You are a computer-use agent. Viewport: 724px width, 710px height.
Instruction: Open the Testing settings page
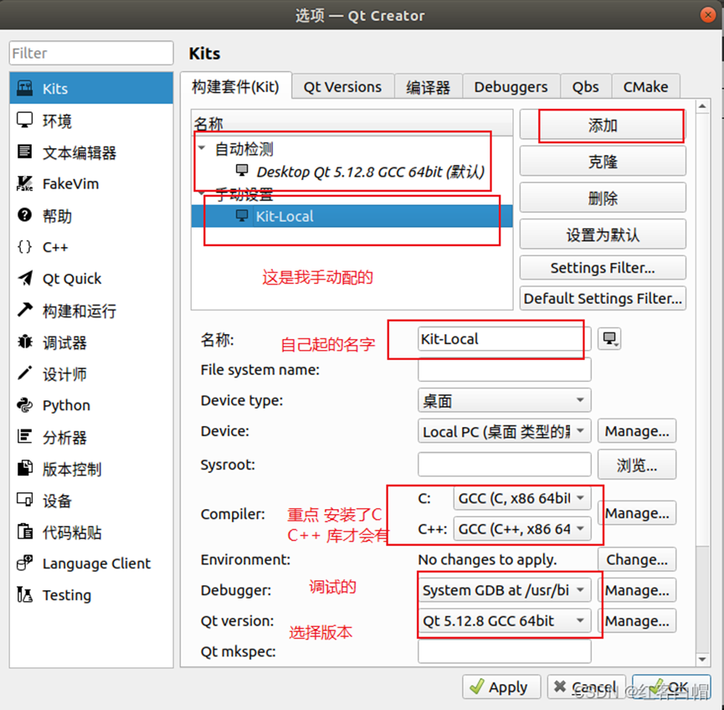coord(62,595)
